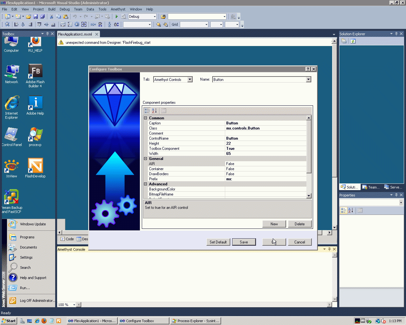Open the Tab dropdown showing Amethyst Controls

[190, 80]
